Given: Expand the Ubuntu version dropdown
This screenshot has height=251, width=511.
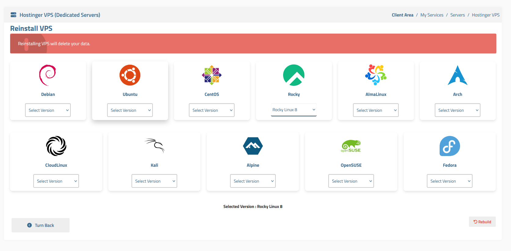Looking at the screenshot, I should [x=130, y=110].
